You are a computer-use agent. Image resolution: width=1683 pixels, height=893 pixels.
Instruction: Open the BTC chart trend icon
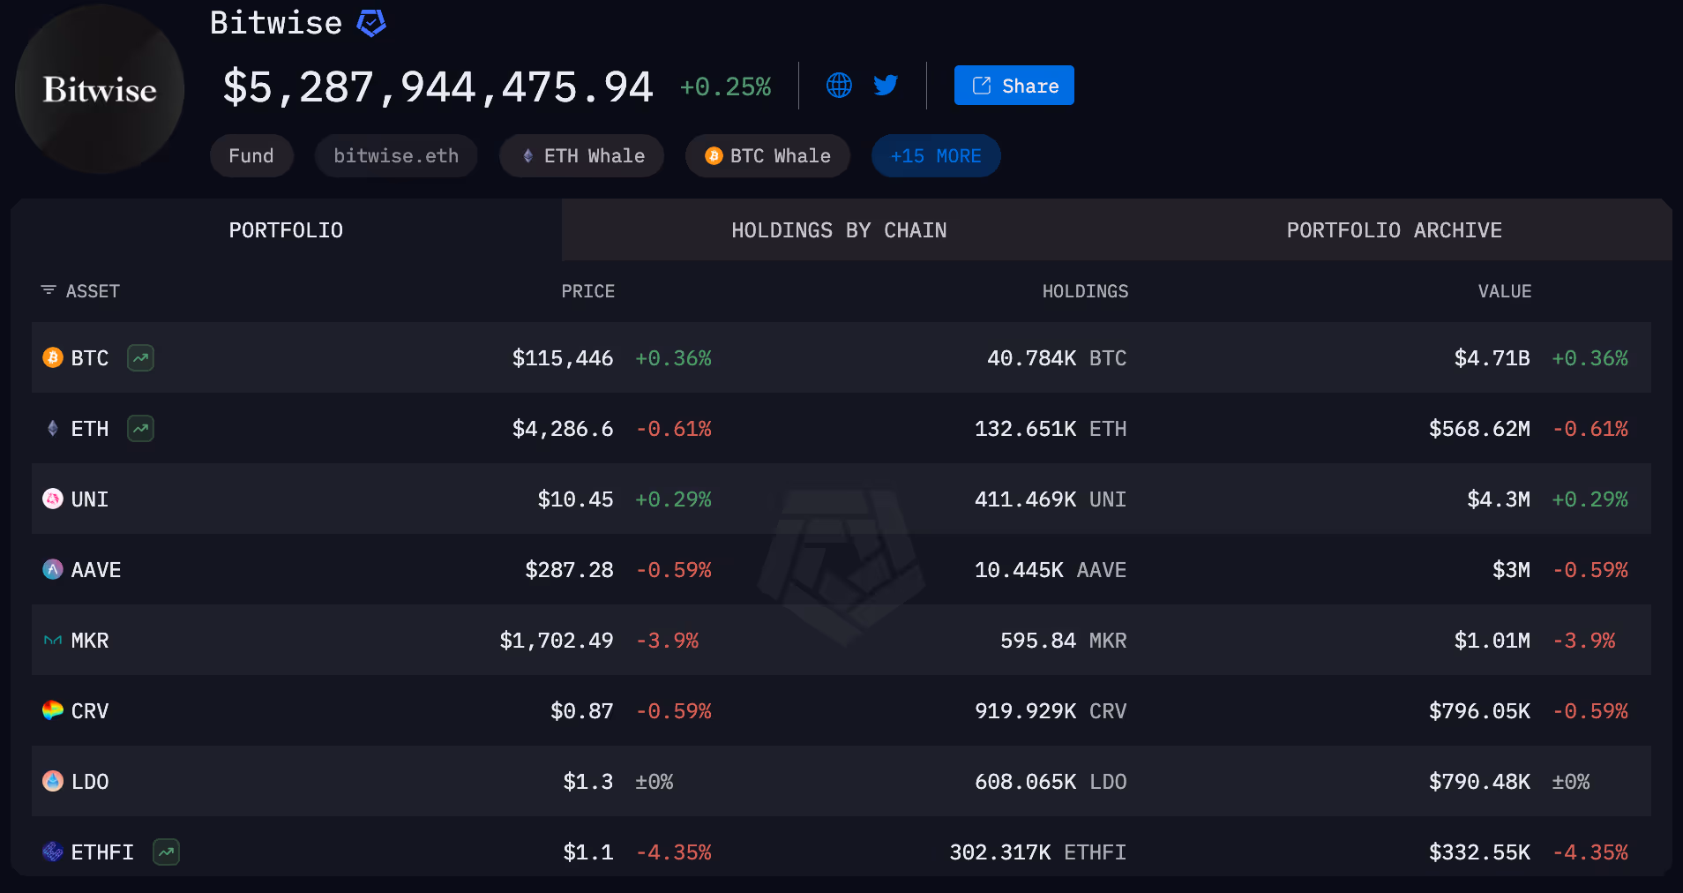(141, 357)
